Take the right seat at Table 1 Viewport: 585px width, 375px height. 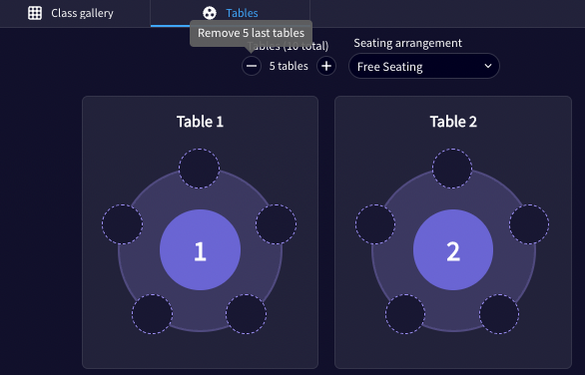coord(277,224)
